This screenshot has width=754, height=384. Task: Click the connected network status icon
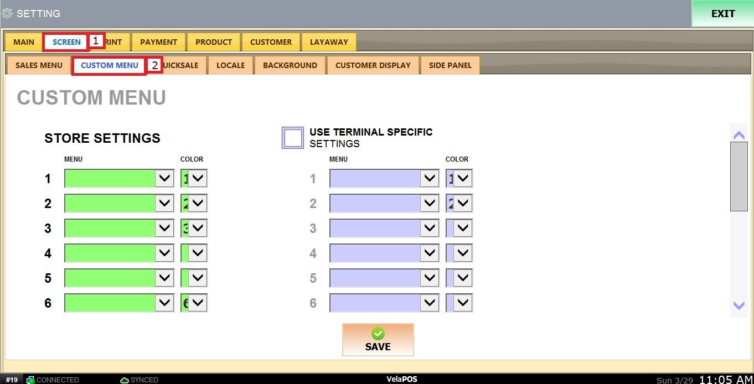click(30, 380)
